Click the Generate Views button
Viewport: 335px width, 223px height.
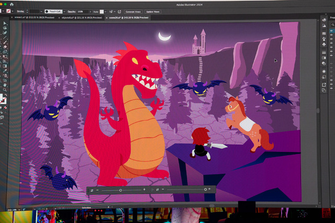[133, 12]
